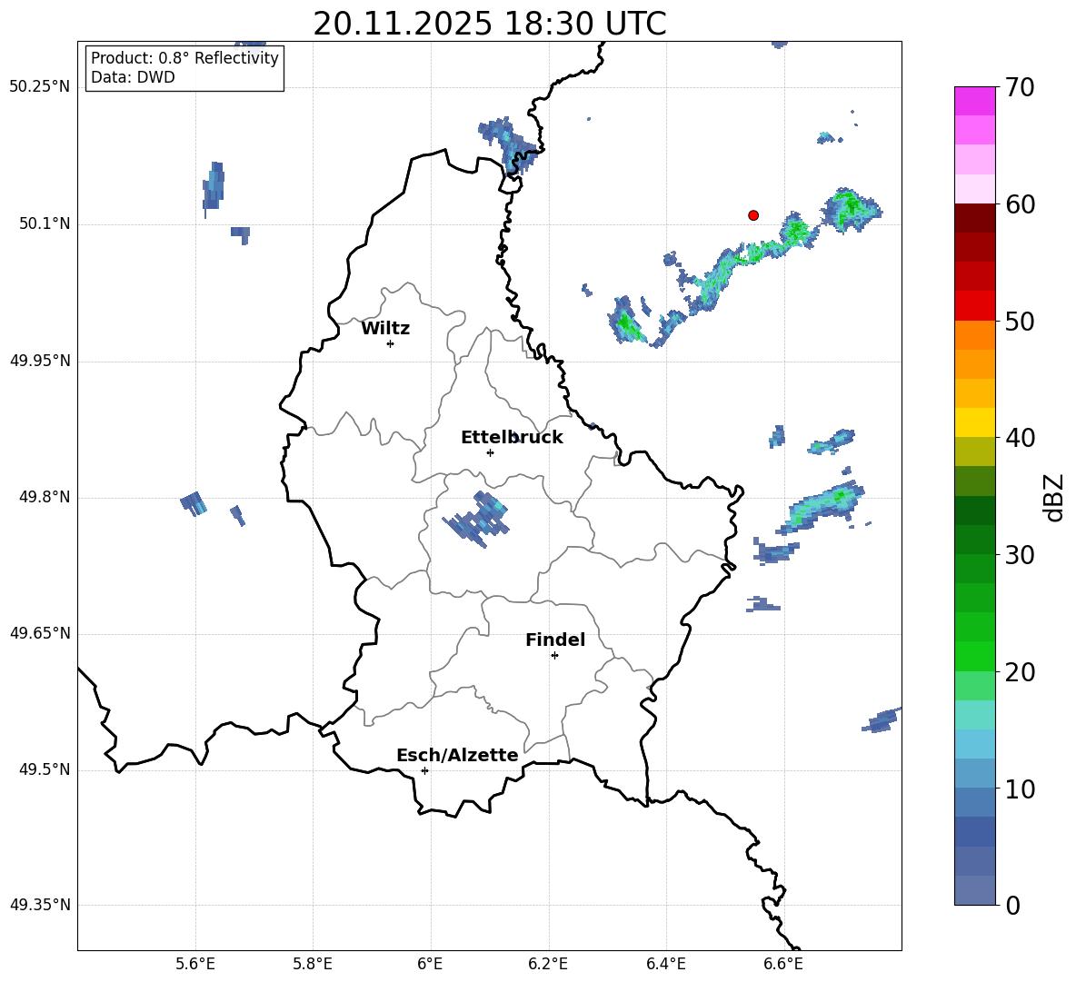
Task: Click the 6.2°E longitude label
Action: click(x=548, y=964)
